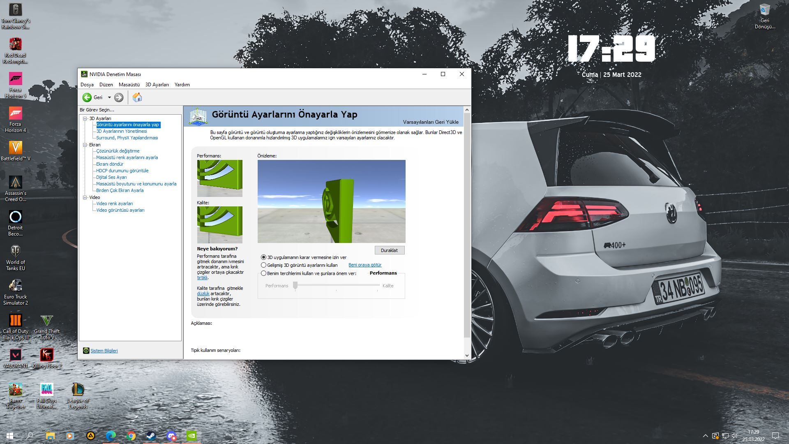Open the Euro Truck Simulator 2 desktop icon
The image size is (789, 444).
click(16, 286)
